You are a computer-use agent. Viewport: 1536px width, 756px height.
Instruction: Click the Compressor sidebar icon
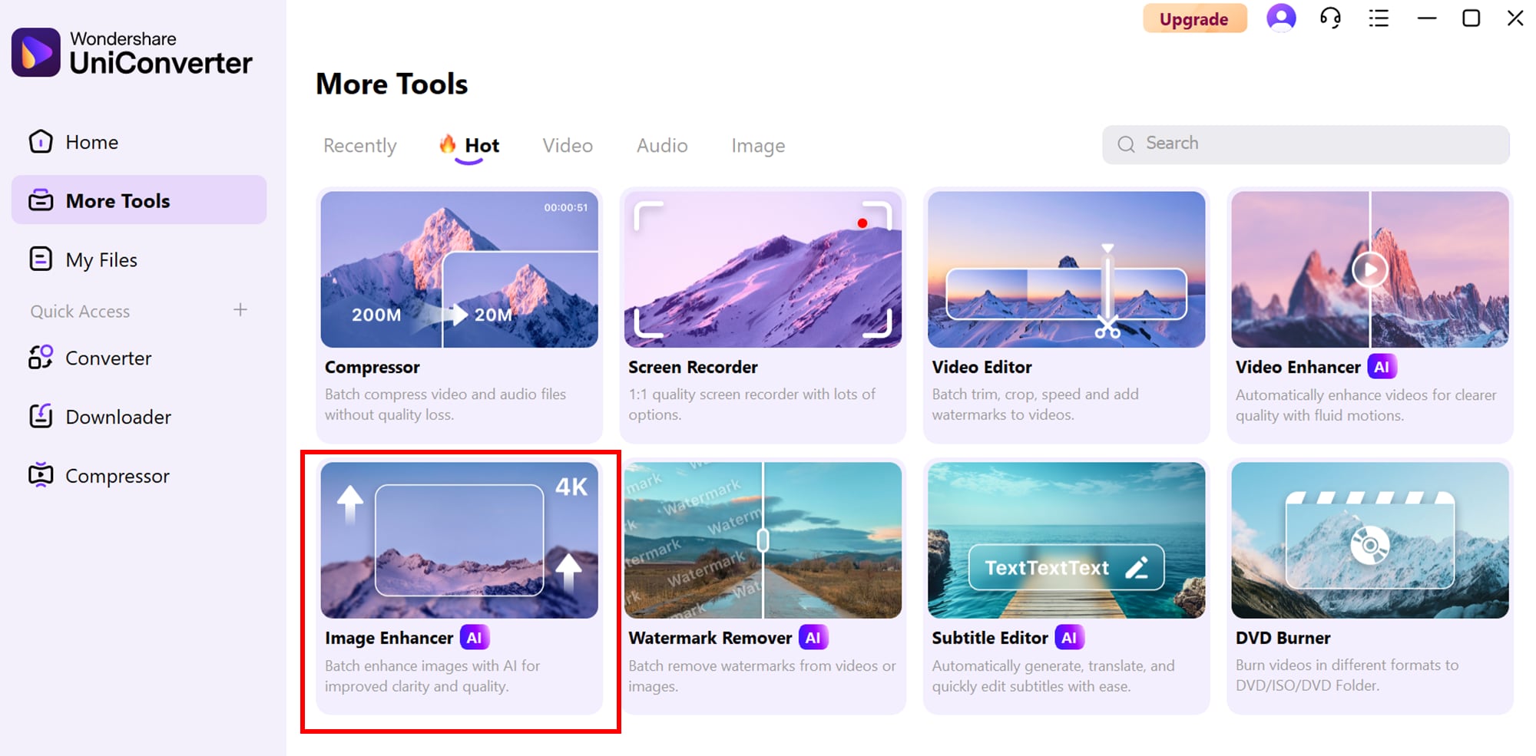coord(41,476)
